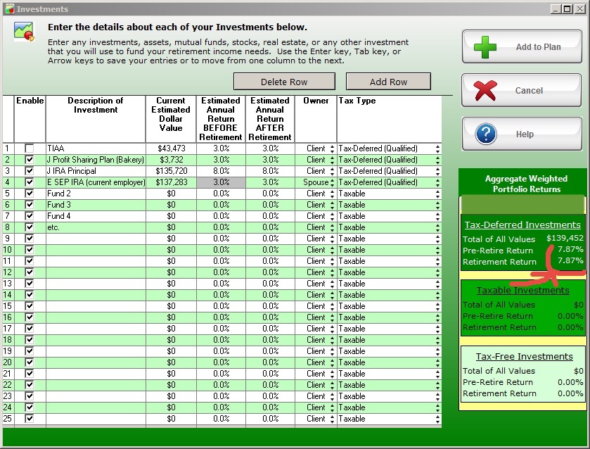Image resolution: width=590 pixels, height=449 pixels.
Task: Click the Description of Investment column header
Action: (96, 119)
